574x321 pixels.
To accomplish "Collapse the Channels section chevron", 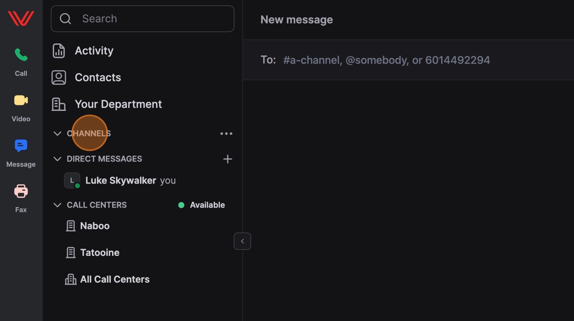I will (x=57, y=133).
